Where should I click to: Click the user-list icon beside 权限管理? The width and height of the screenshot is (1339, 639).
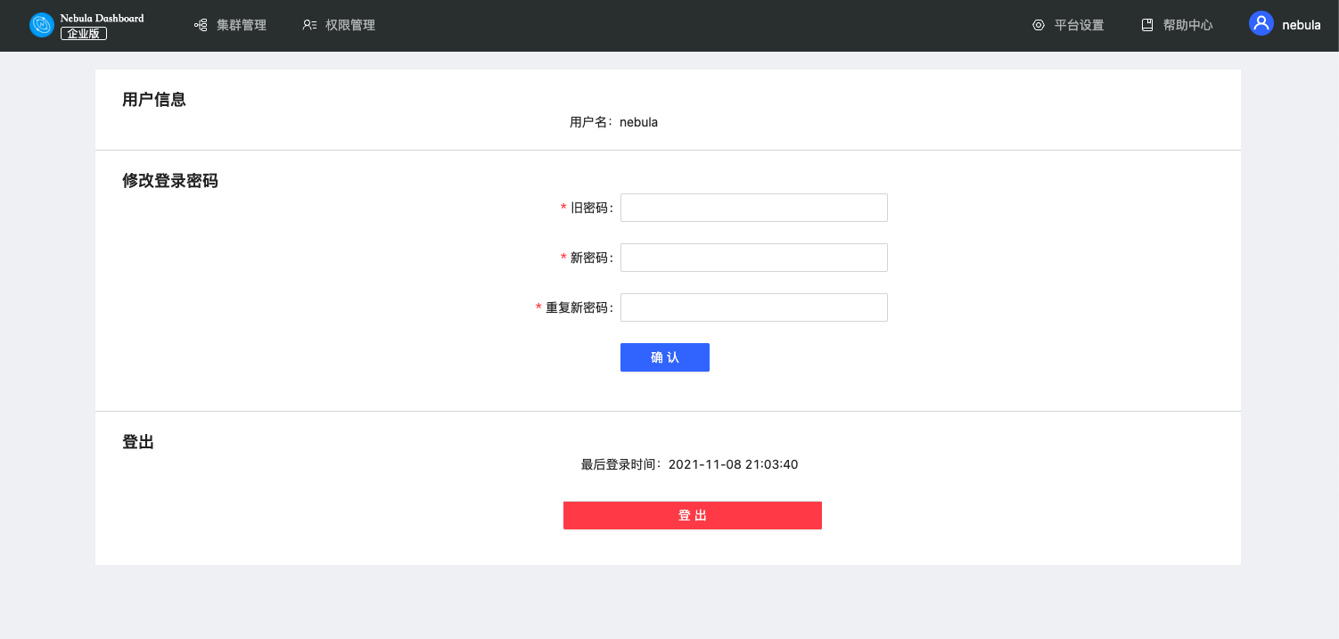click(309, 25)
